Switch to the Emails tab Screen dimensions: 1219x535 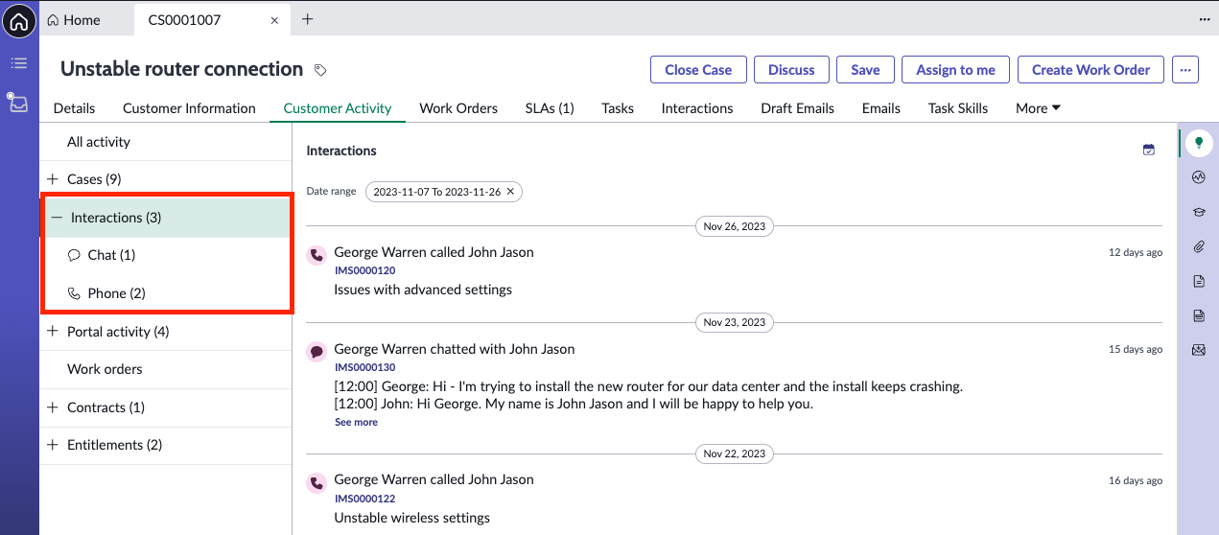point(881,108)
